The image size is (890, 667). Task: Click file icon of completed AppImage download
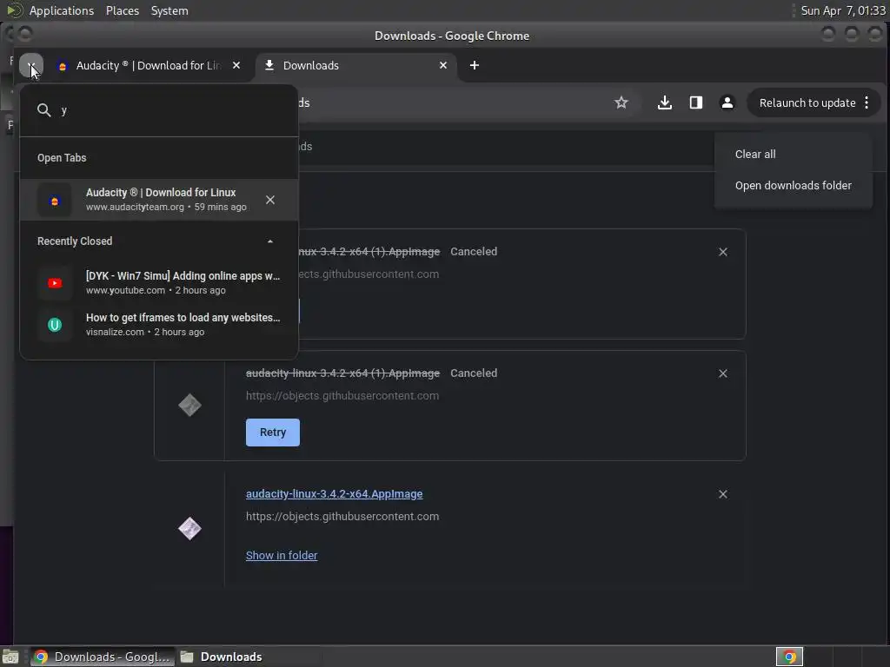189,529
